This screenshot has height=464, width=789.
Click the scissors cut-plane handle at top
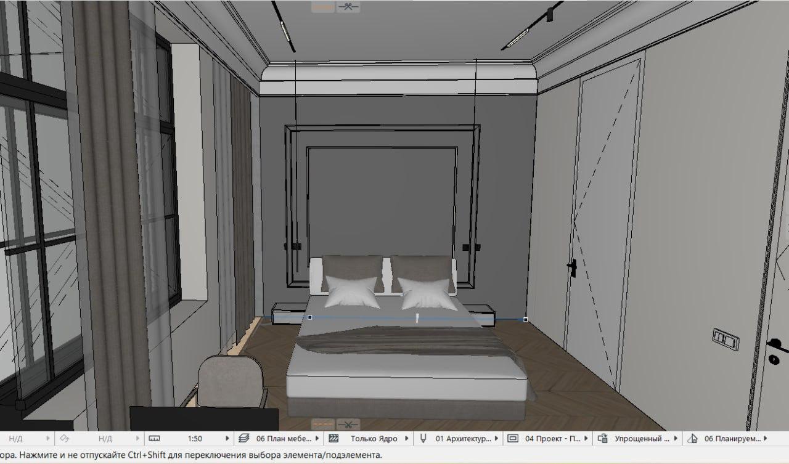349,7
